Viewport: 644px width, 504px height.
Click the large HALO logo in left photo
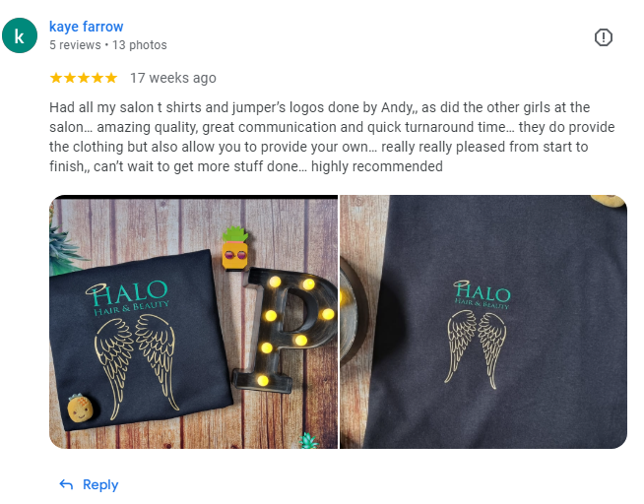tap(127, 298)
